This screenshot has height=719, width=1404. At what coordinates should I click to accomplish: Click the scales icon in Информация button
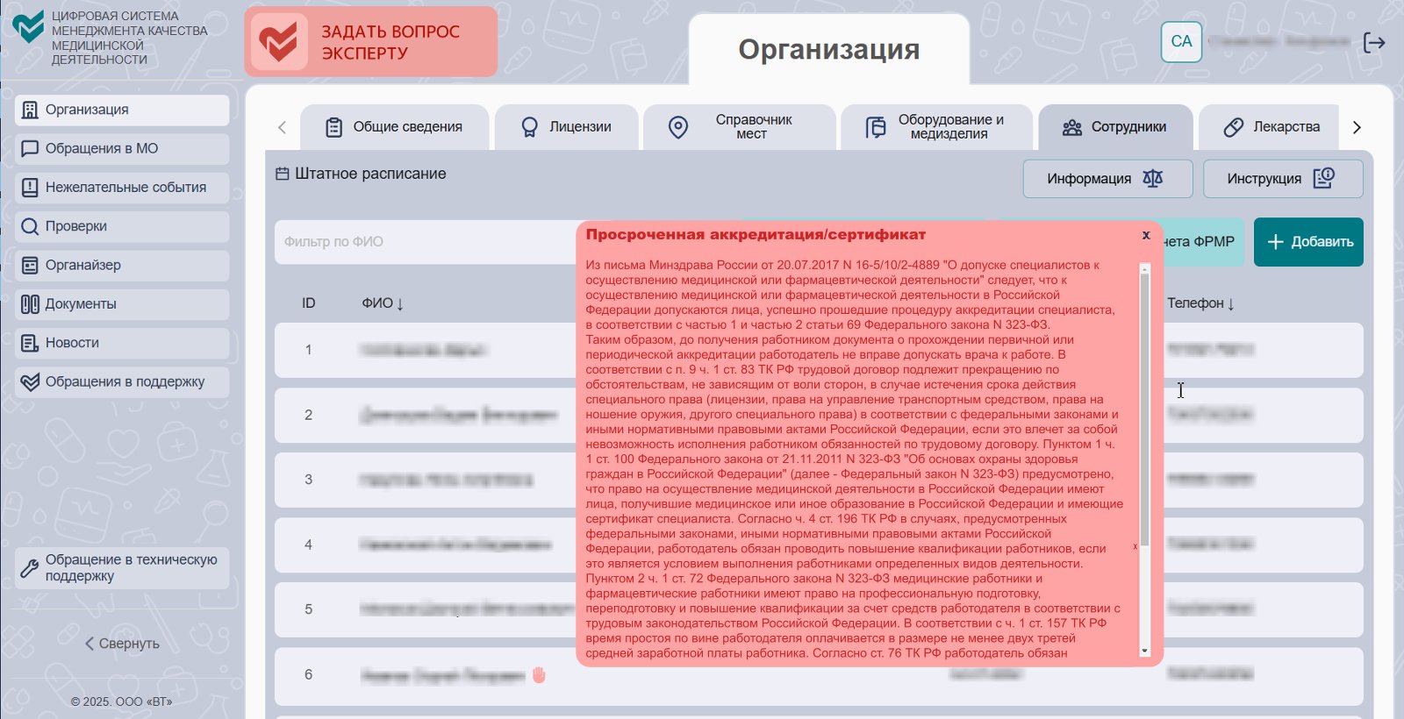click(1152, 179)
